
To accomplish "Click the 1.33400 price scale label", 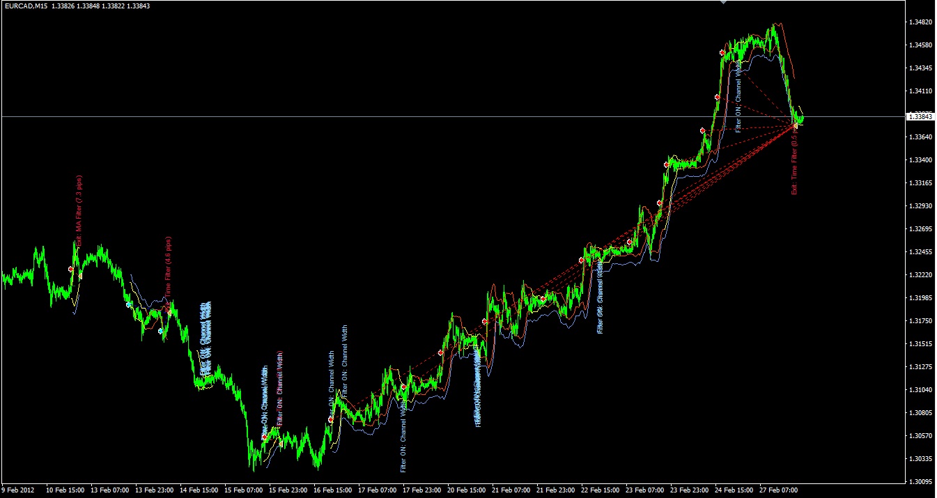I will (921, 160).
